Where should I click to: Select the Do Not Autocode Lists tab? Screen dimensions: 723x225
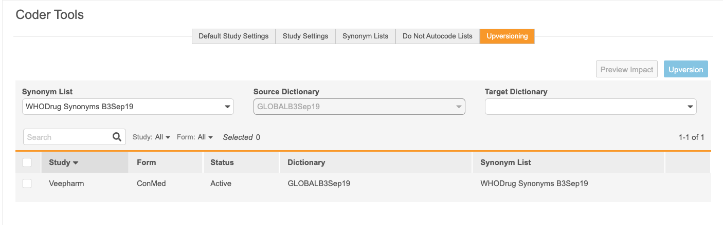(437, 36)
